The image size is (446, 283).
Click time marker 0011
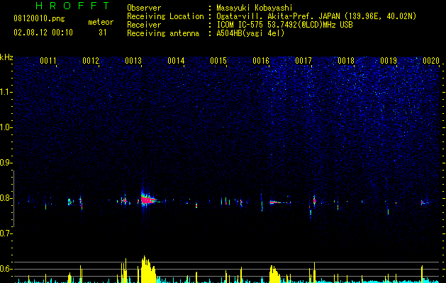point(48,61)
